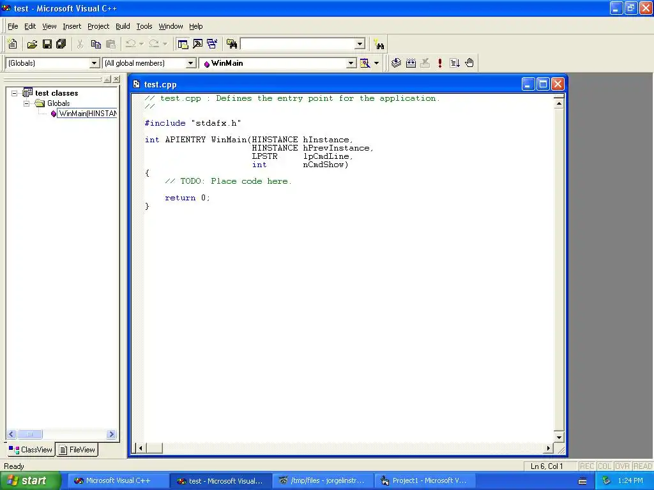Create a new text file
This screenshot has width=654, height=490.
[x=13, y=44]
